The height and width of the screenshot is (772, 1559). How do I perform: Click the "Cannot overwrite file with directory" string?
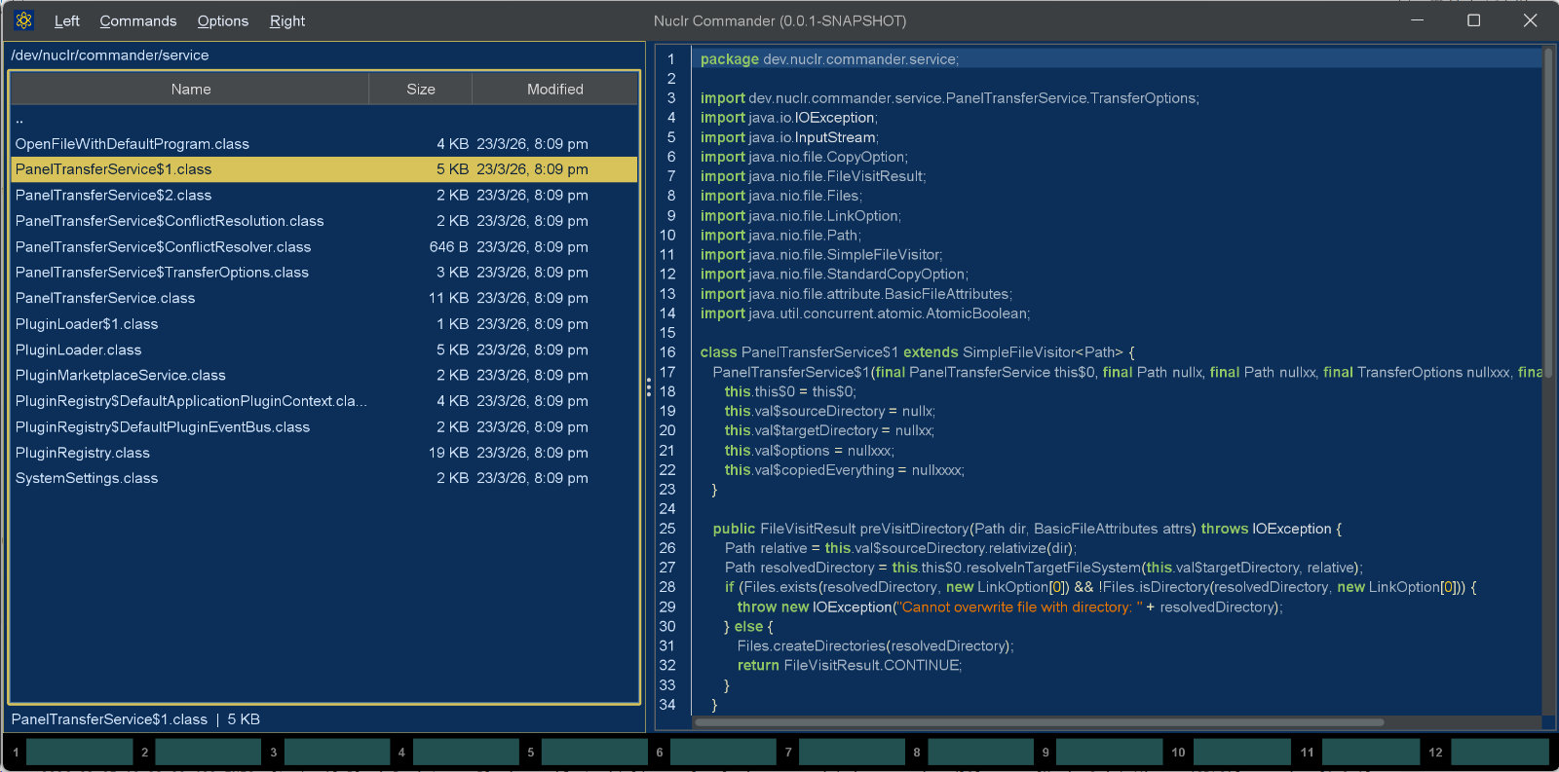1018,607
